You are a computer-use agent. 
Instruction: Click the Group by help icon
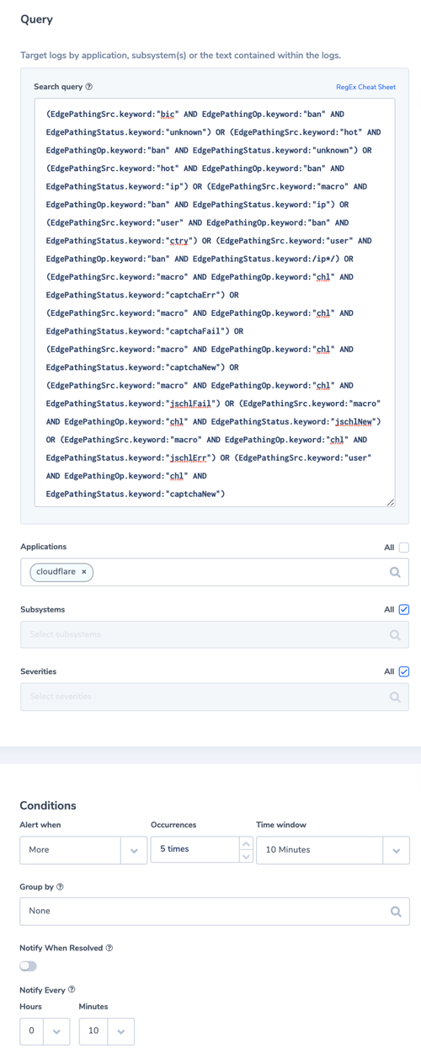[60, 887]
